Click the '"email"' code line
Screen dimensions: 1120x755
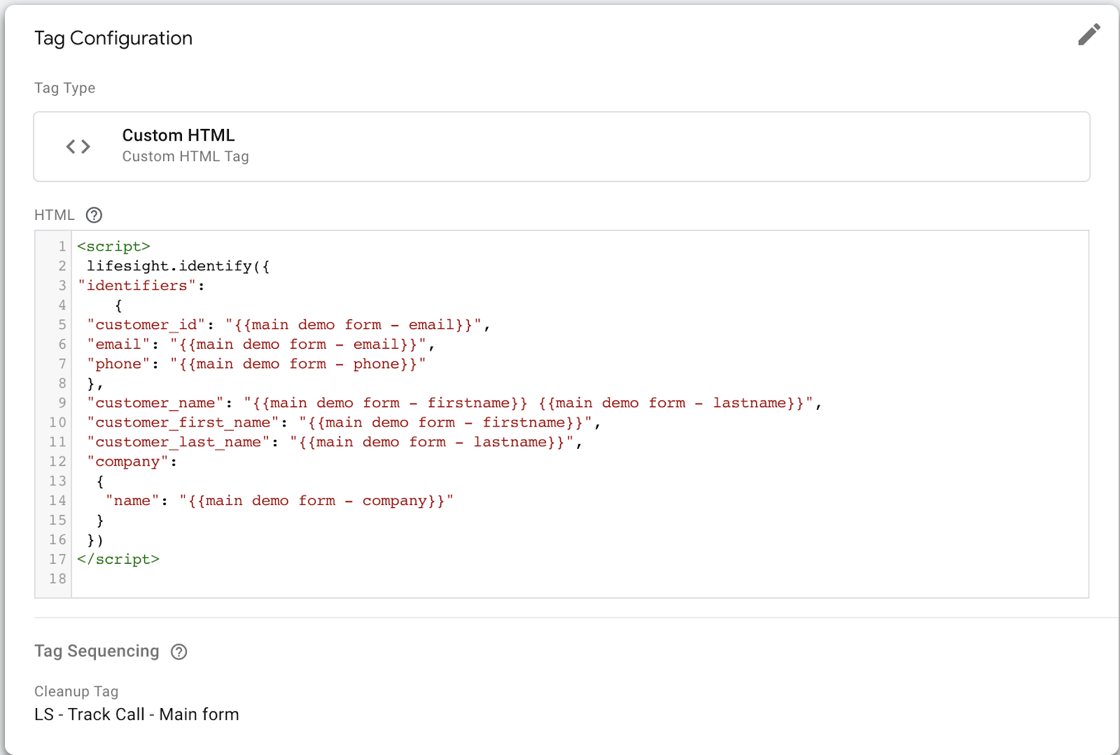pyautogui.click(x=261, y=345)
